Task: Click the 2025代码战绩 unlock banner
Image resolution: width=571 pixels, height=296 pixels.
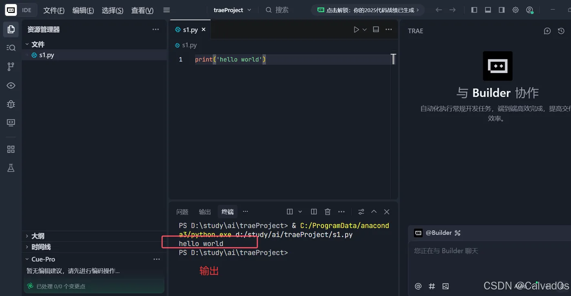Action: click(x=368, y=10)
